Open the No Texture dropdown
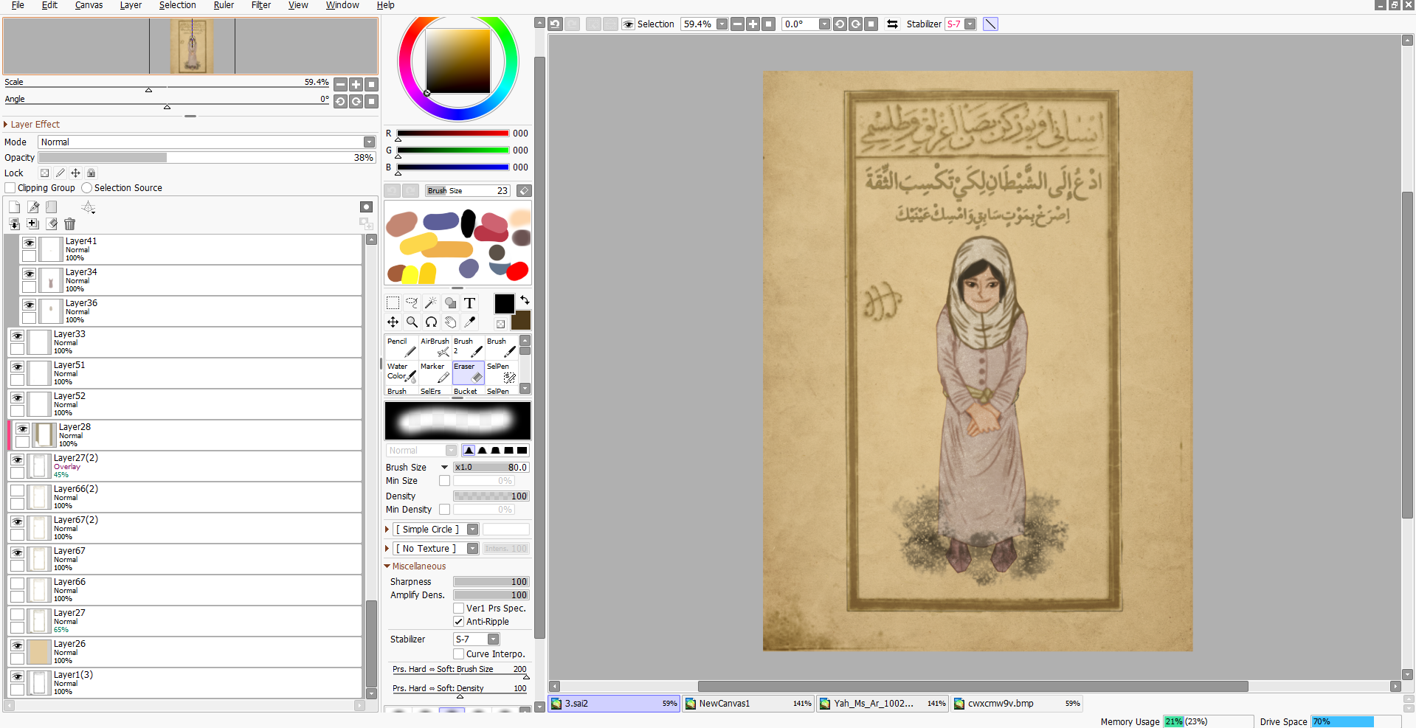Screen dimensions: 1416x728 472,549
